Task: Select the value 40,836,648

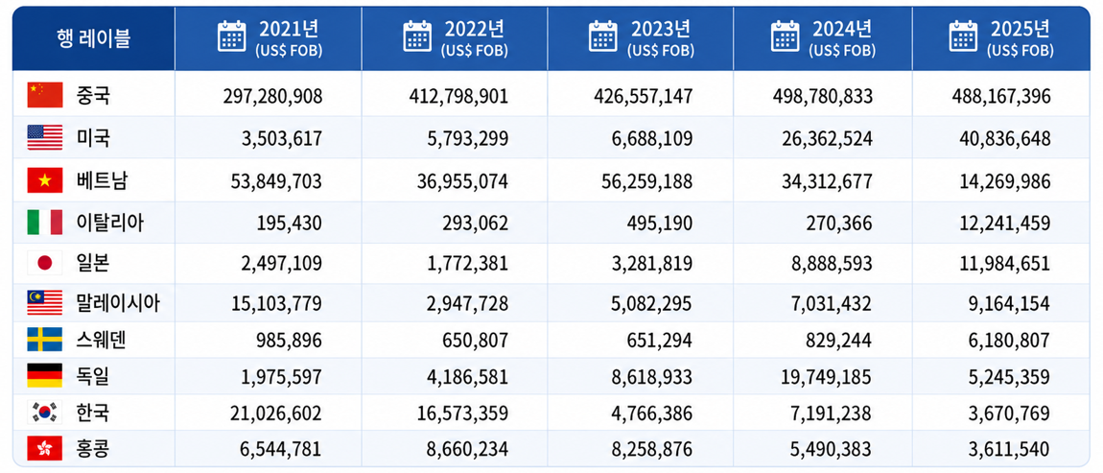Action: tap(1006, 139)
